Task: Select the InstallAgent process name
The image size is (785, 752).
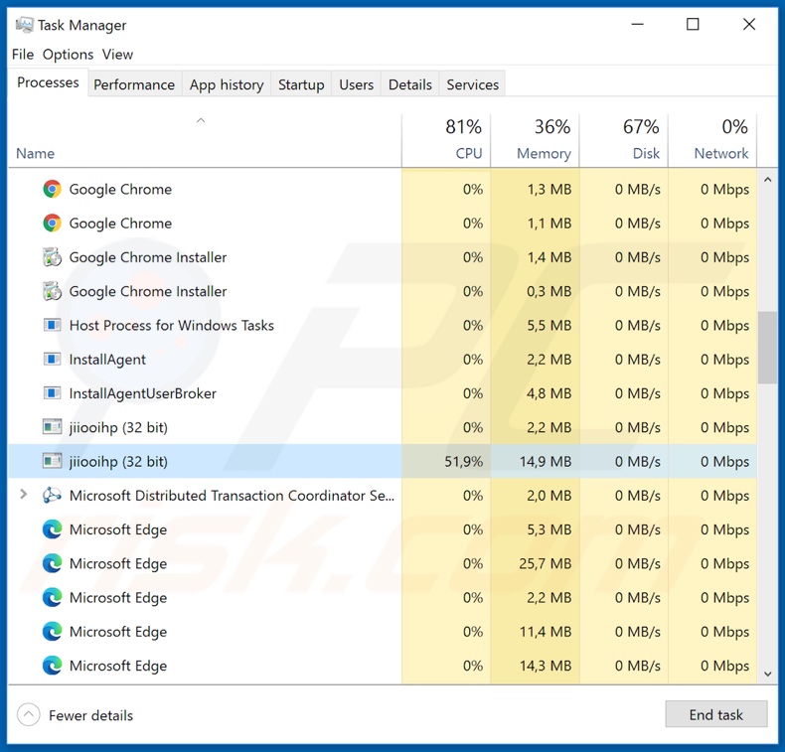Action: coord(107,360)
